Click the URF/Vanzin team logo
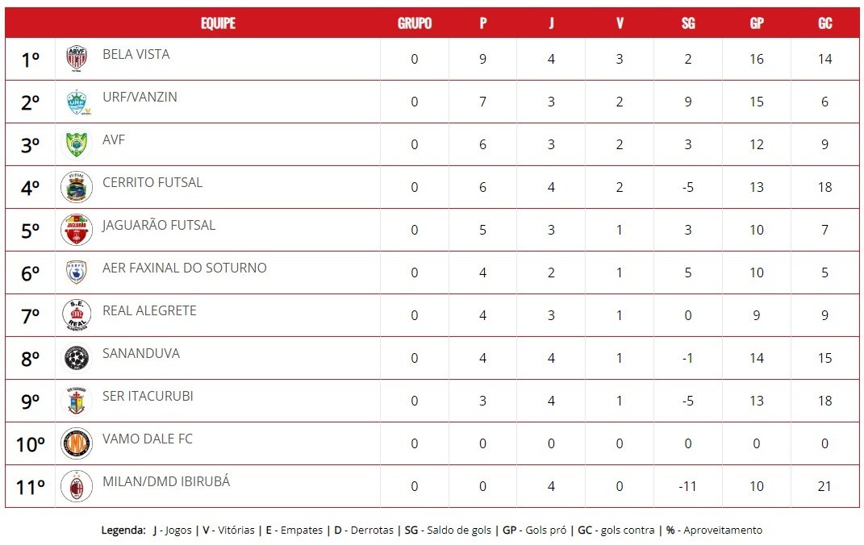This screenshot has height=545, width=864. point(77,102)
